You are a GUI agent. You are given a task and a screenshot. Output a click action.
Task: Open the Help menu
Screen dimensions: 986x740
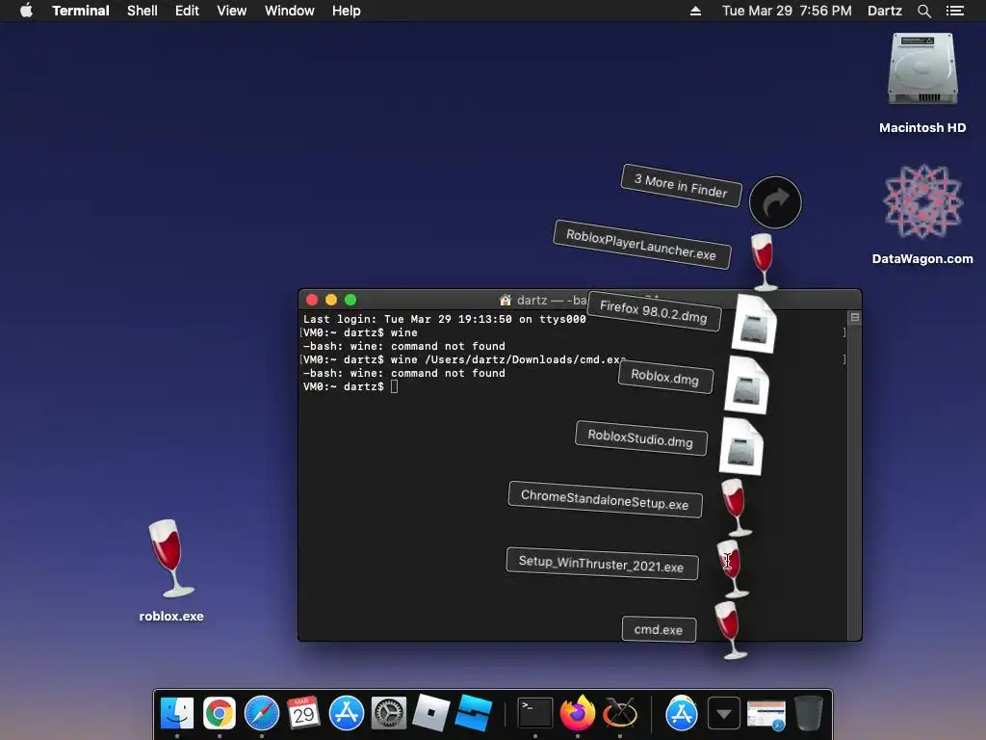click(x=346, y=11)
